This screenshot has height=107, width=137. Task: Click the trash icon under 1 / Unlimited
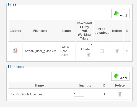(x=88, y=55)
